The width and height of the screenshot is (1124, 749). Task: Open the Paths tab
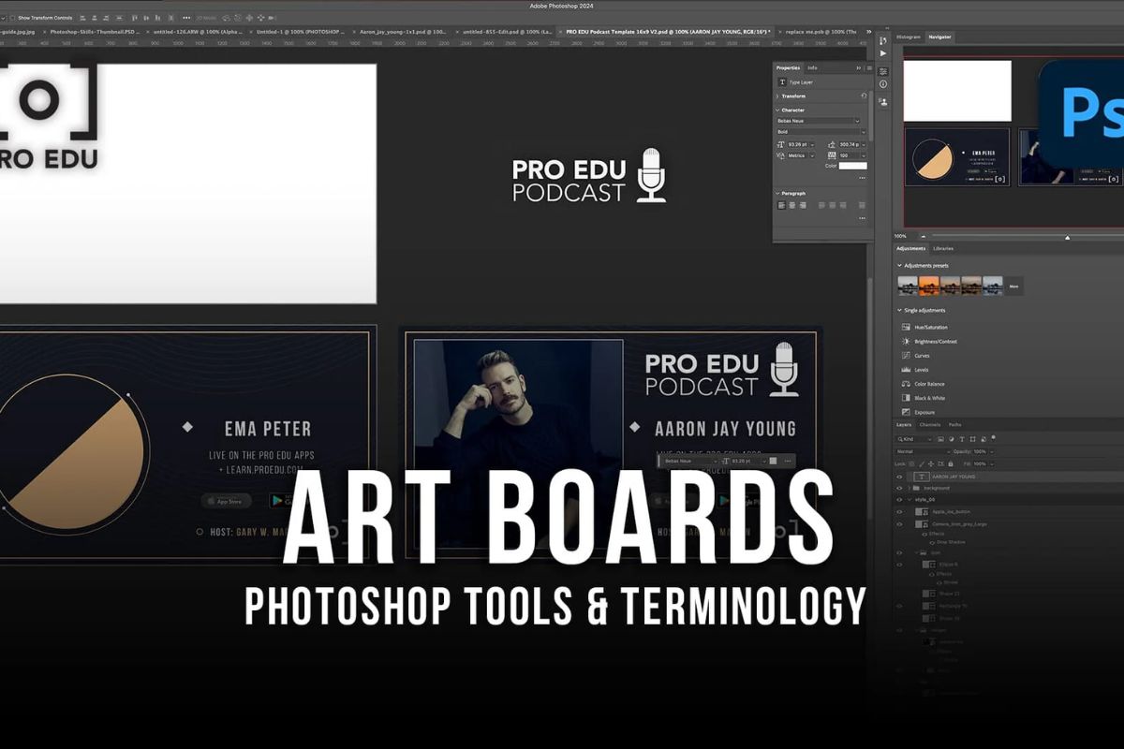click(x=954, y=424)
